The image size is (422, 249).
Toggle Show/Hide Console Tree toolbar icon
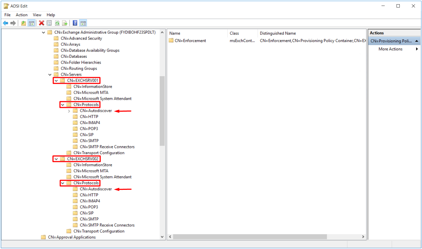tap(31, 23)
